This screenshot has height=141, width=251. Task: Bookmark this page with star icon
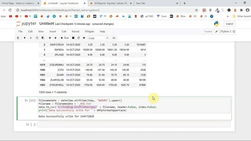click(x=196, y=10)
